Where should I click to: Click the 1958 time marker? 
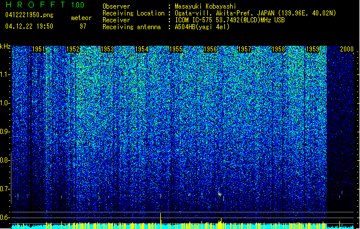coord(278,49)
